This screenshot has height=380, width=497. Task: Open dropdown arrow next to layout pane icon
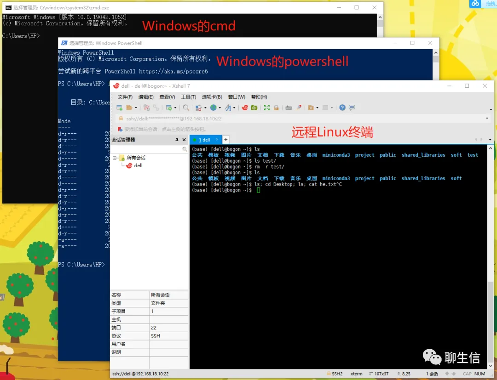coord(332,108)
